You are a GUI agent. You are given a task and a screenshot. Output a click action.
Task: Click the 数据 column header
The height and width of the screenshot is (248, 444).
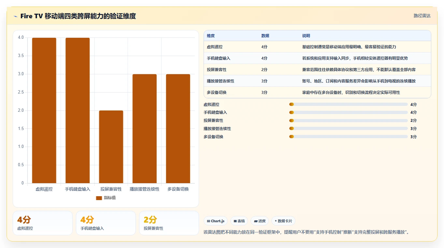[x=265, y=36]
